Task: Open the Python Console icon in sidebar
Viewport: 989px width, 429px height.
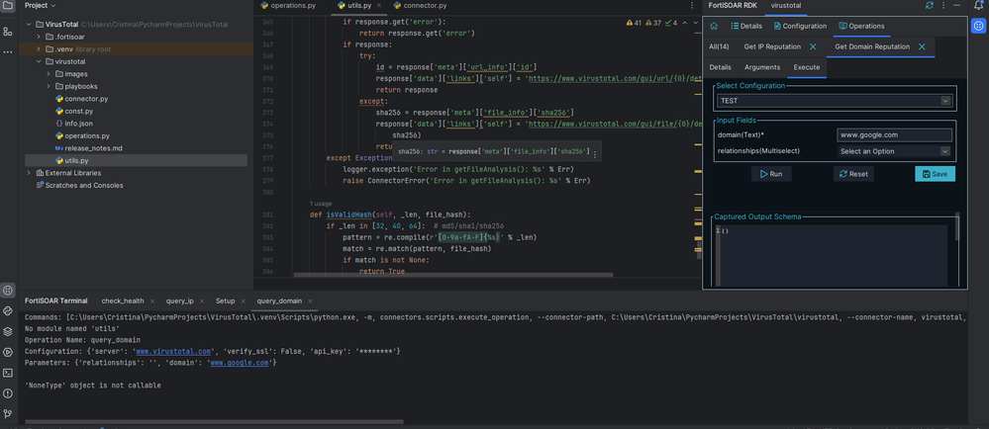Action: tap(8, 310)
